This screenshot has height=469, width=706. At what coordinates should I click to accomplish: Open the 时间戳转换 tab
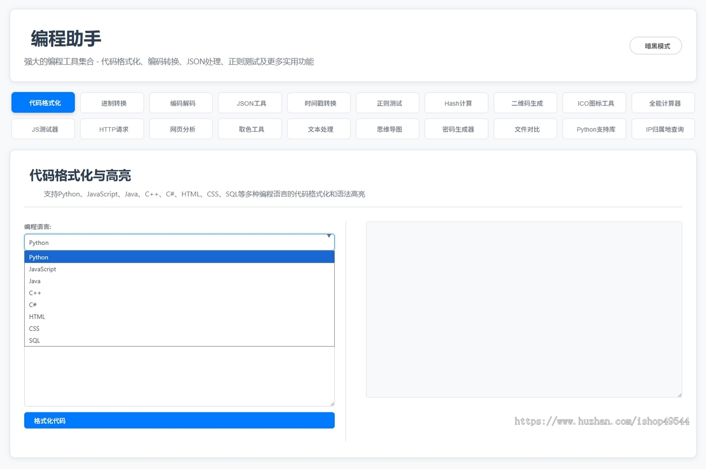(x=319, y=103)
